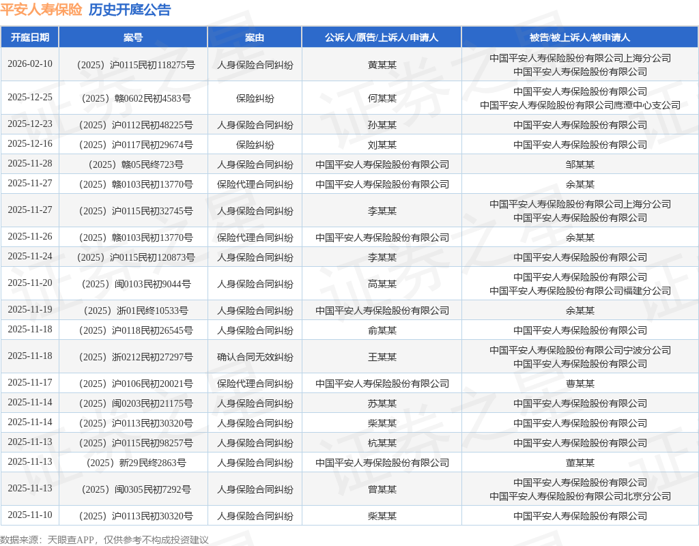
Task: Click the 确认合同无效纠纷 case cause
Action: pos(255,358)
